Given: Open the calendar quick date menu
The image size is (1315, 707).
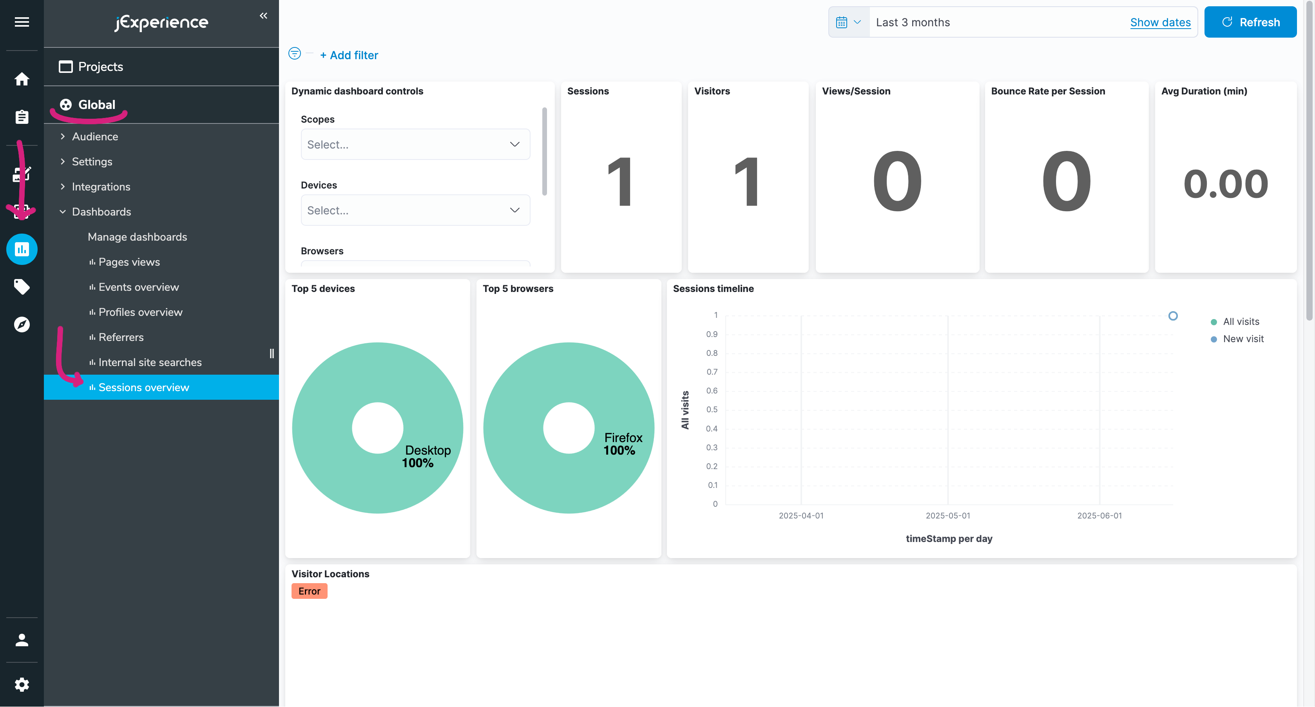Looking at the screenshot, I should tap(848, 22).
